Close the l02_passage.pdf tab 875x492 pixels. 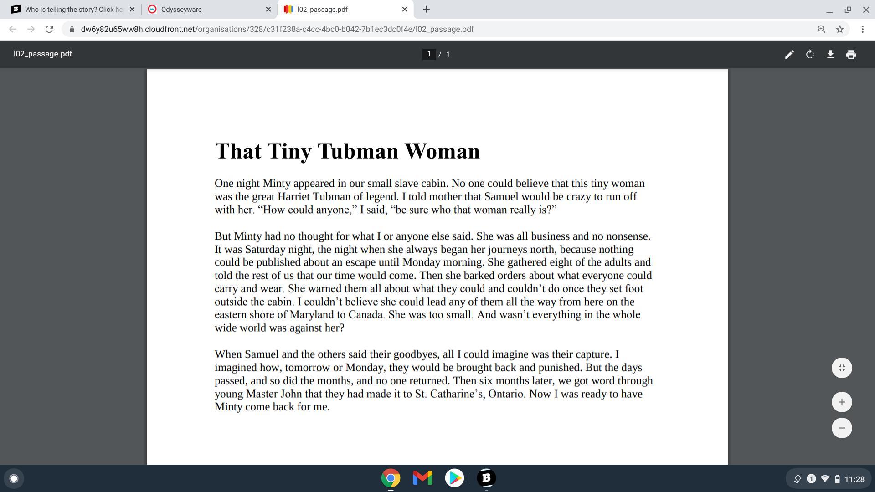tap(404, 9)
